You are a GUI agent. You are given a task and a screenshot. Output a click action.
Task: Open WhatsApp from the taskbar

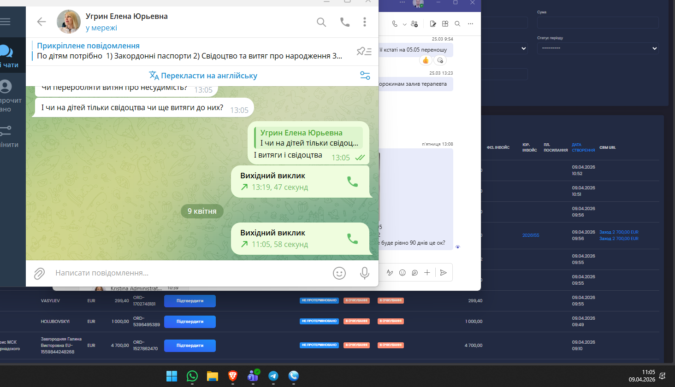click(x=192, y=376)
